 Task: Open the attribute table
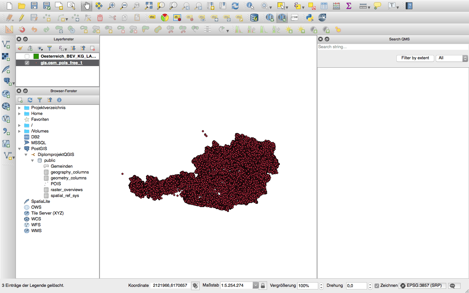(x=324, y=6)
